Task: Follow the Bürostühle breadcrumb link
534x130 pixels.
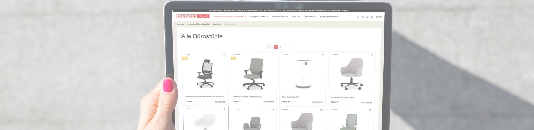Action: click(x=217, y=24)
